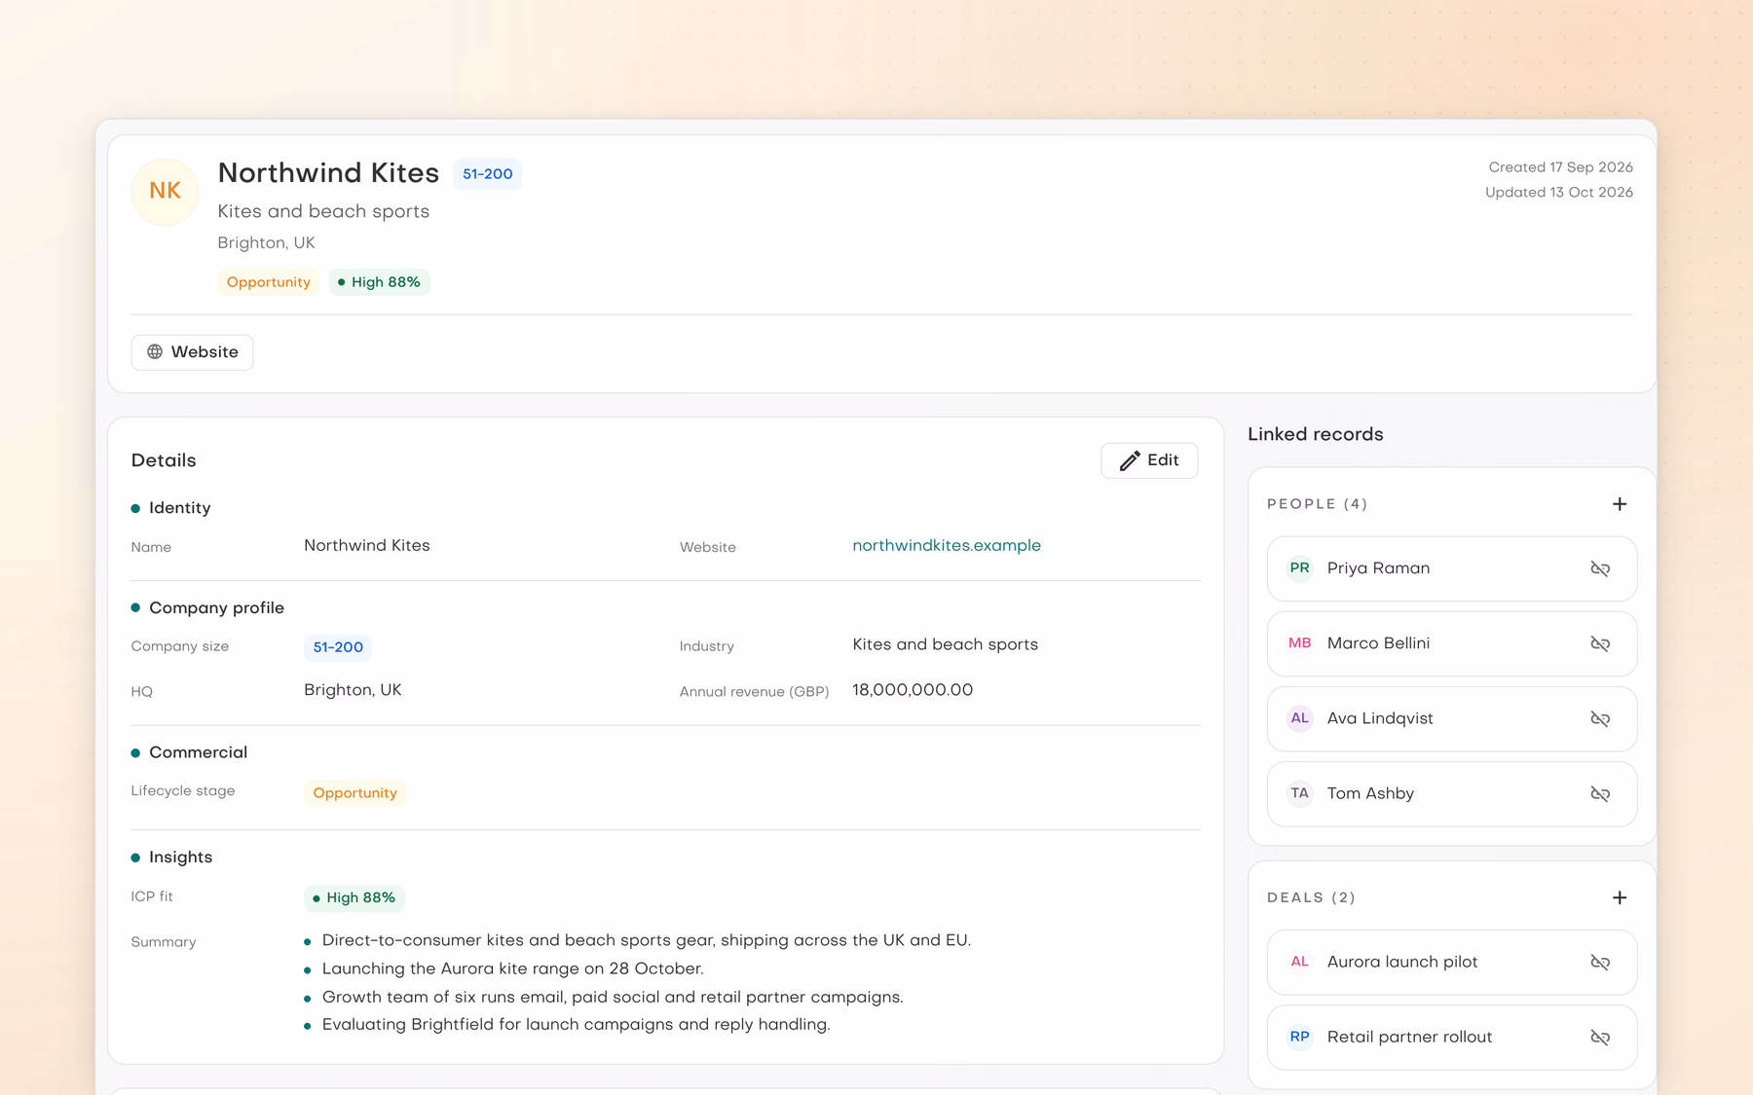The height and width of the screenshot is (1095, 1753).
Task: Click the High 88% badge in header
Action: [x=379, y=282]
